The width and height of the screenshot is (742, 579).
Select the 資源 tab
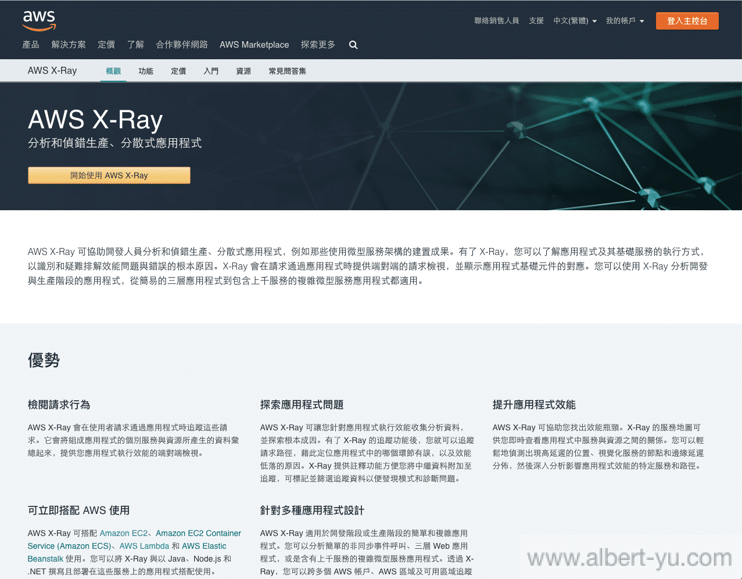click(x=243, y=71)
